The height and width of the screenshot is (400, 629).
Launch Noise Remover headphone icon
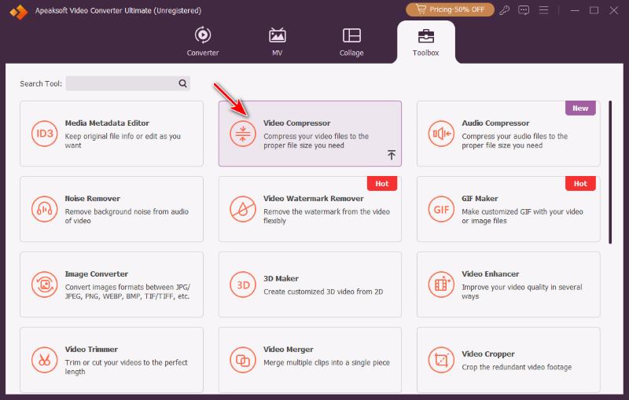coord(45,209)
